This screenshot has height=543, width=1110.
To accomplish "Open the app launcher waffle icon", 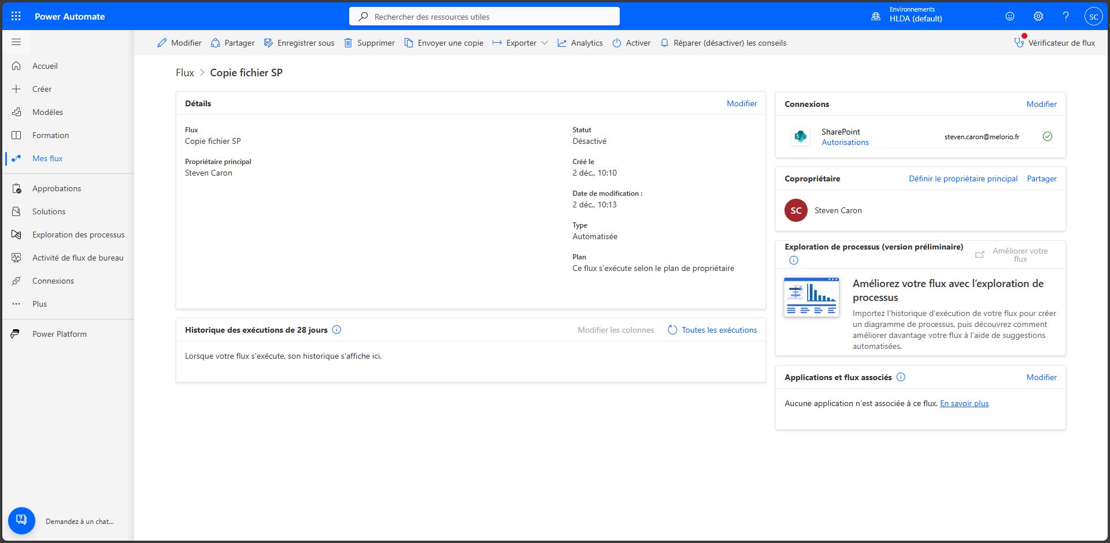I will point(16,16).
